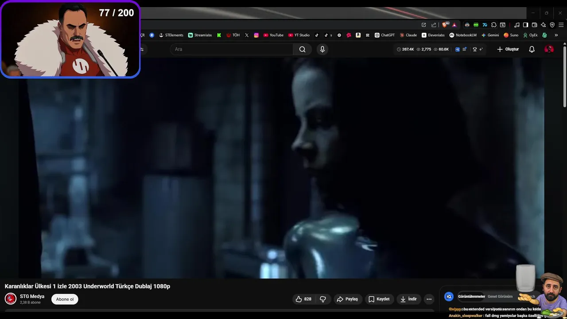Open the Amazon bookmark icon
This screenshot has height=319, width=567.
click(x=358, y=35)
